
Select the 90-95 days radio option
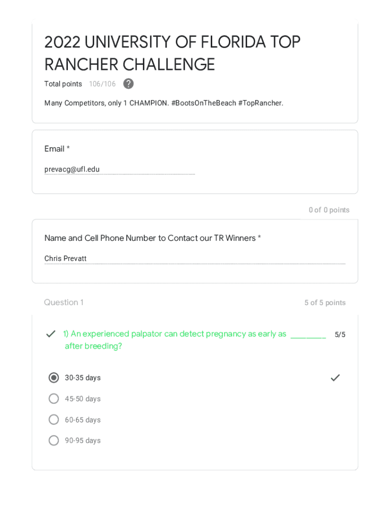[54, 441]
